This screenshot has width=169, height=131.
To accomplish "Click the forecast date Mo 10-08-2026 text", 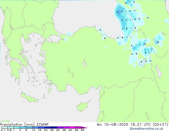I will [x=112, y=125].
